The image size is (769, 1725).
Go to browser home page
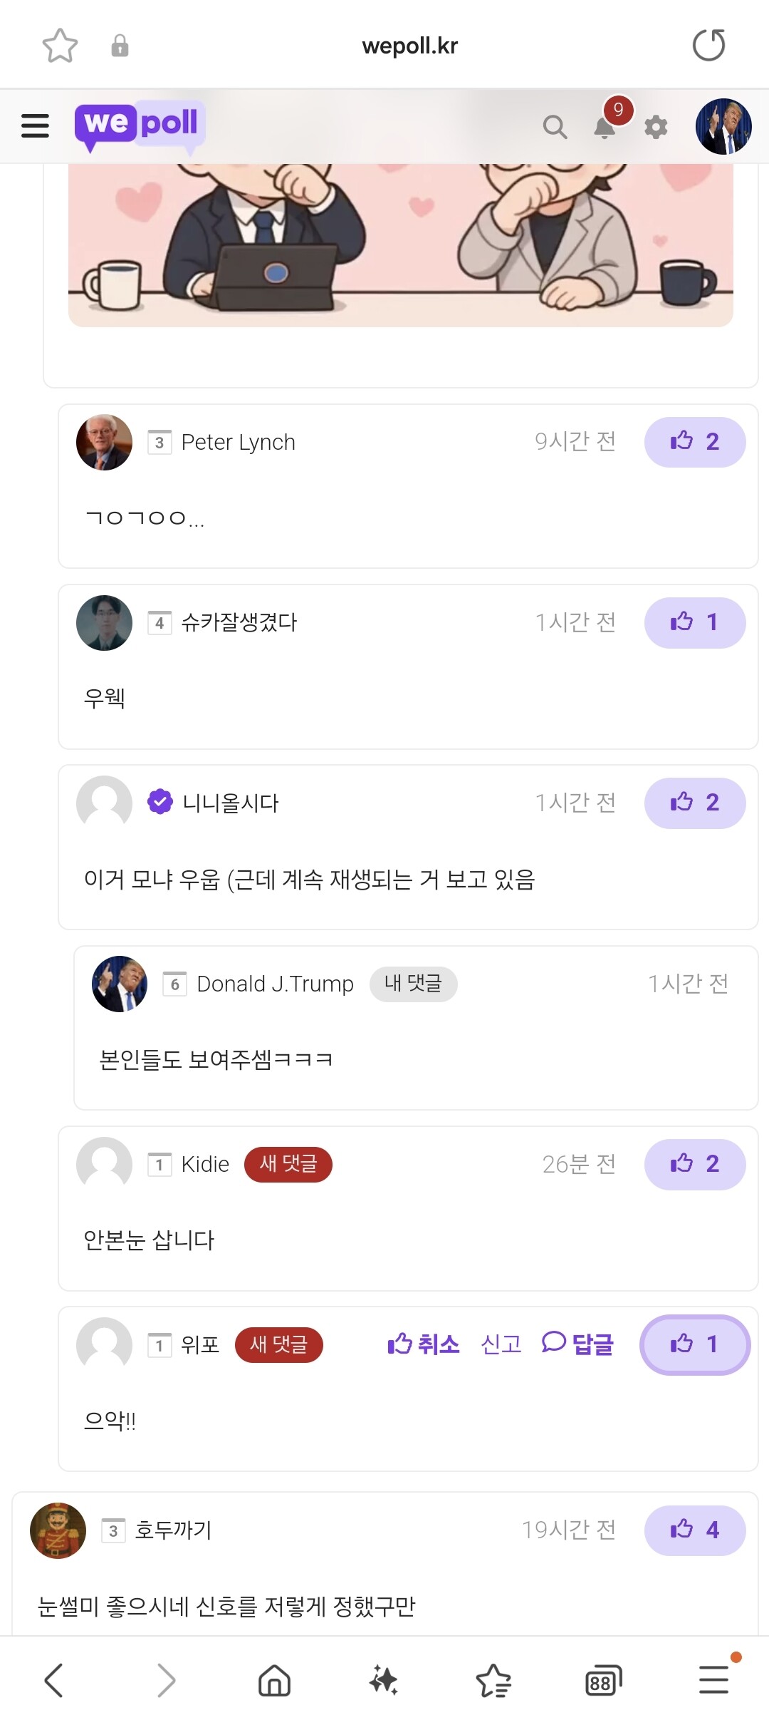274,1680
